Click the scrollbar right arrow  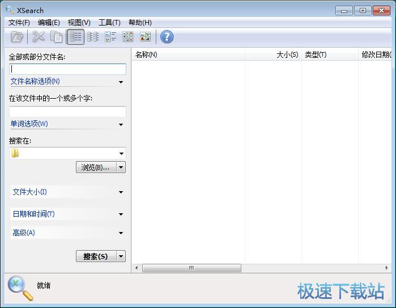coord(386,268)
